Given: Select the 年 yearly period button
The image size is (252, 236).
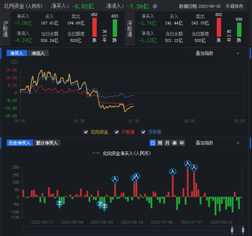Looking at the screenshot, I should click(x=181, y=143).
